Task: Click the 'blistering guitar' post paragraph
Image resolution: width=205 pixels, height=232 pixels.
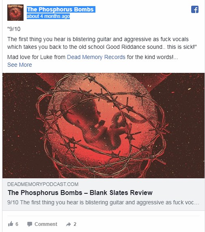Action: (102, 43)
